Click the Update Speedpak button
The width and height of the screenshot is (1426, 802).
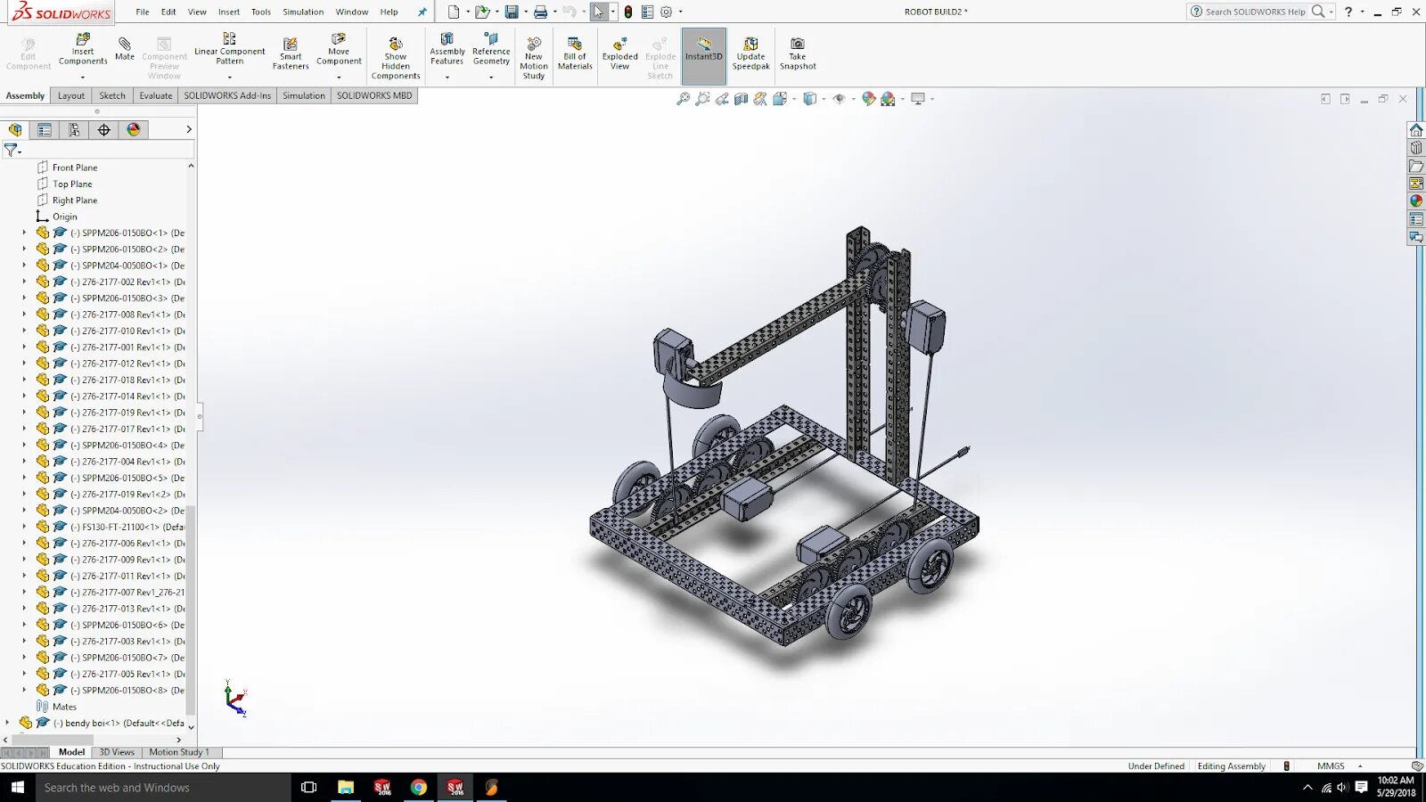[750, 51]
